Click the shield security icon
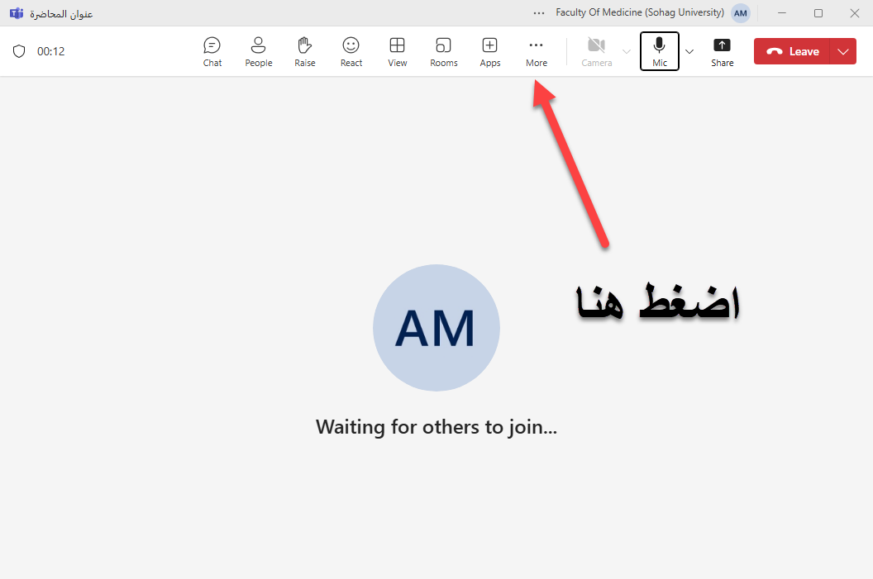The width and height of the screenshot is (873, 579). point(19,51)
